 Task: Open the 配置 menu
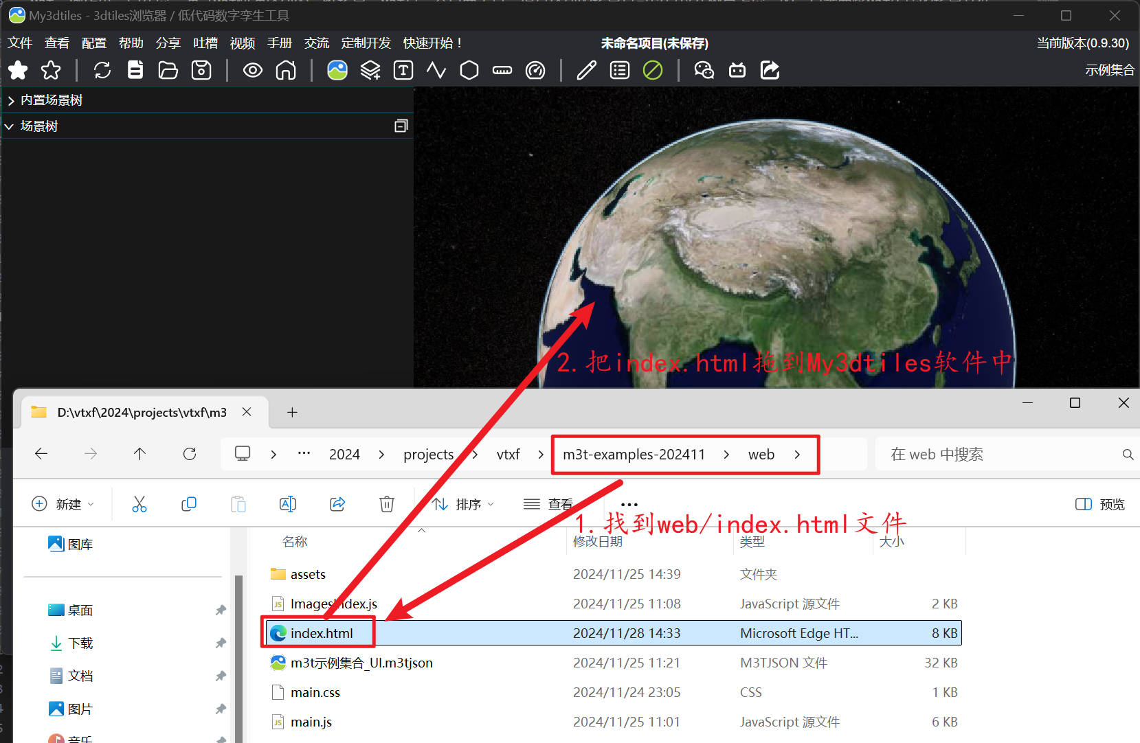tap(94, 43)
